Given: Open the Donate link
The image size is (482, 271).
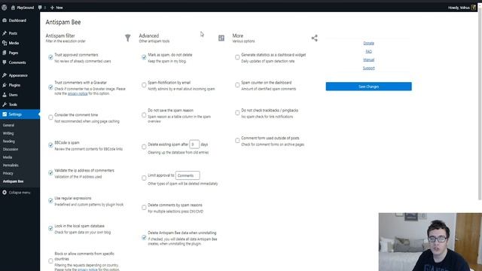Looking at the screenshot, I should click(x=368, y=43).
